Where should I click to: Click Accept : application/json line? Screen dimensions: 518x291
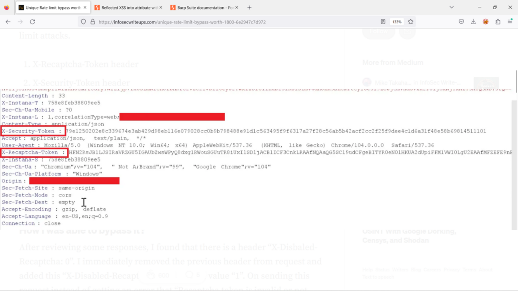click(x=74, y=138)
